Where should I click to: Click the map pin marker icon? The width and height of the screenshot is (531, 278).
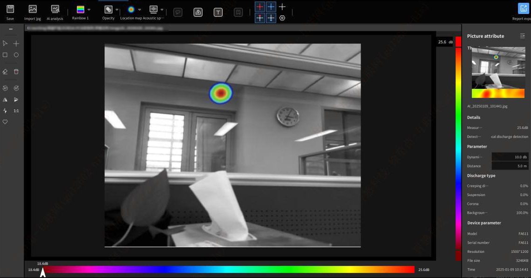[x=198, y=13]
